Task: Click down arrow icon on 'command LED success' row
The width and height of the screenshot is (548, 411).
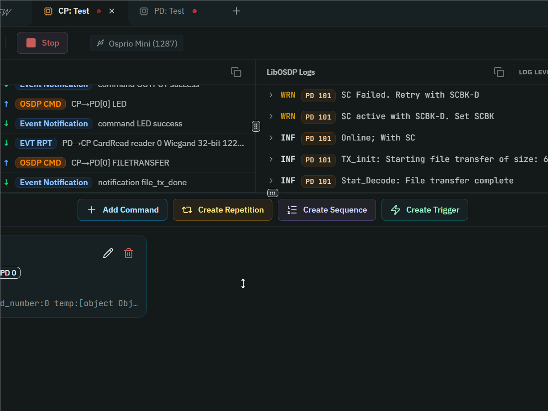Action: (x=6, y=124)
